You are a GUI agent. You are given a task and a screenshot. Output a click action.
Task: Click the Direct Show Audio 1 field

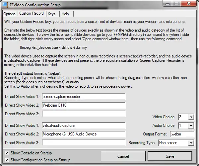click(84, 125)
